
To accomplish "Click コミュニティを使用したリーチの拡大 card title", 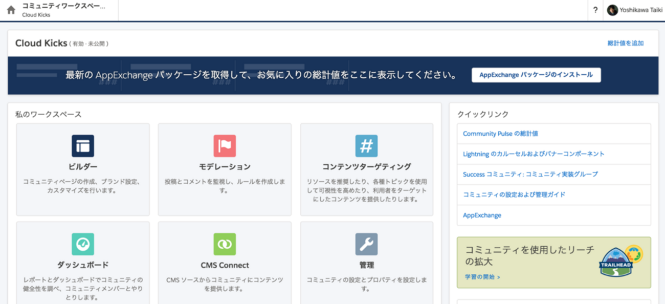I will pyautogui.click(x=530, y=256).
